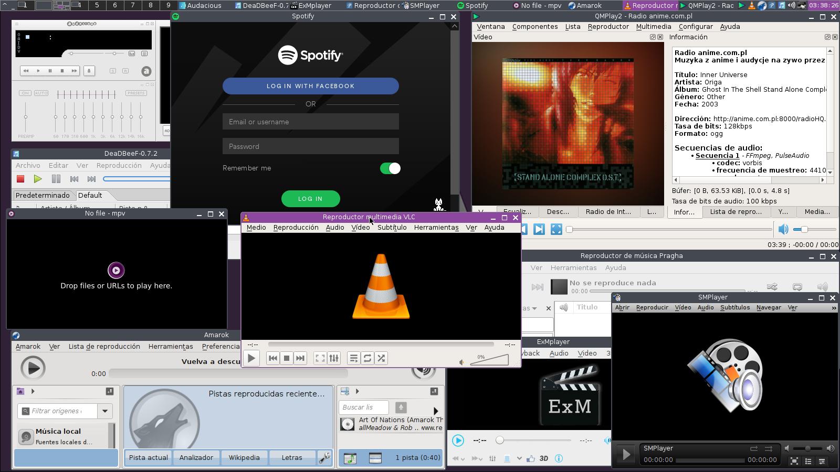Switch to QMPlay2 Radio de Int... tab
Screen dimensions: 840x472
pyautogui.click(x=608, y=212)
